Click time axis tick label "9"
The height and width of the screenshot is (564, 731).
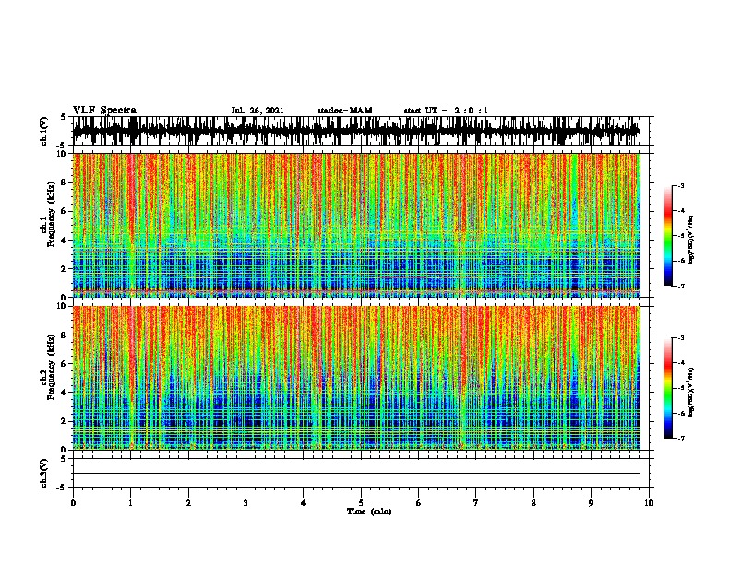click(x=592, y=503)
